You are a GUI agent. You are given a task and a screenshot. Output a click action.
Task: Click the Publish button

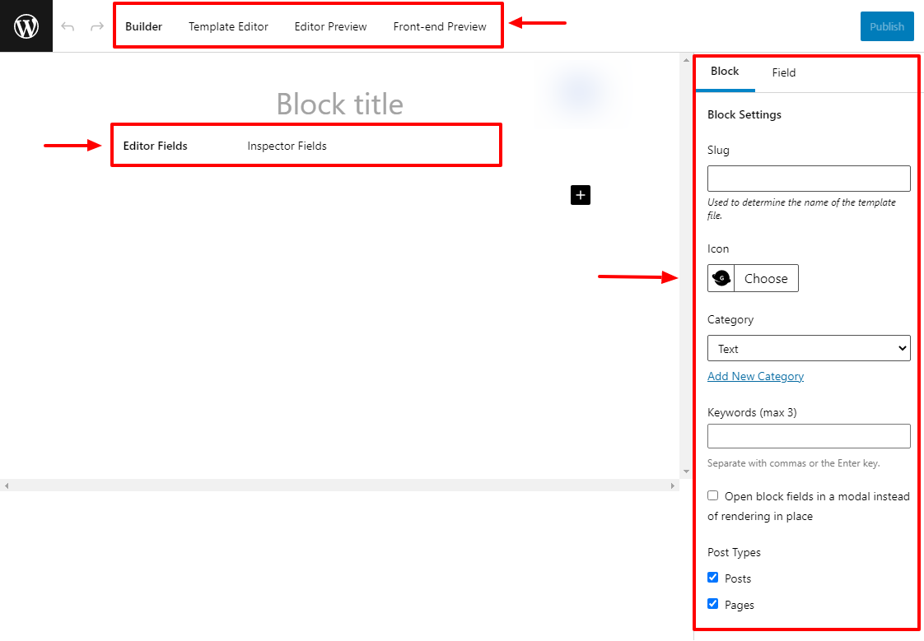[x=887, y=26]
